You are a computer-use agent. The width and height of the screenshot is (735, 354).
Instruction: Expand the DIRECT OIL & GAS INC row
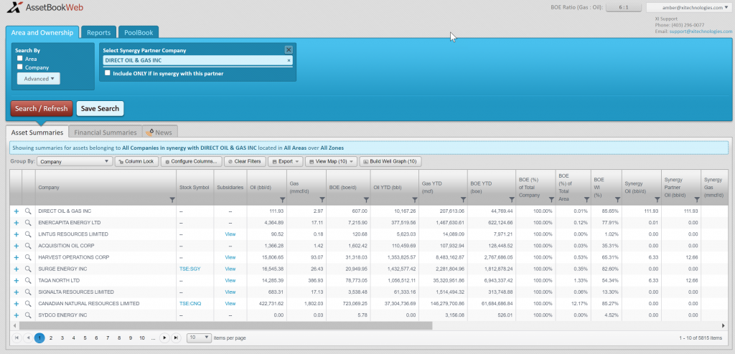pyautogui.click(x=16, y=211)
